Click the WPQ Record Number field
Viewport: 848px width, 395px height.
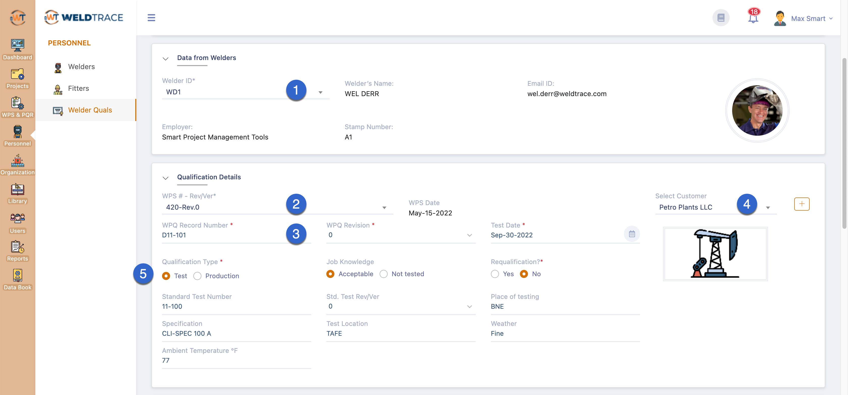tap(236, 235)
